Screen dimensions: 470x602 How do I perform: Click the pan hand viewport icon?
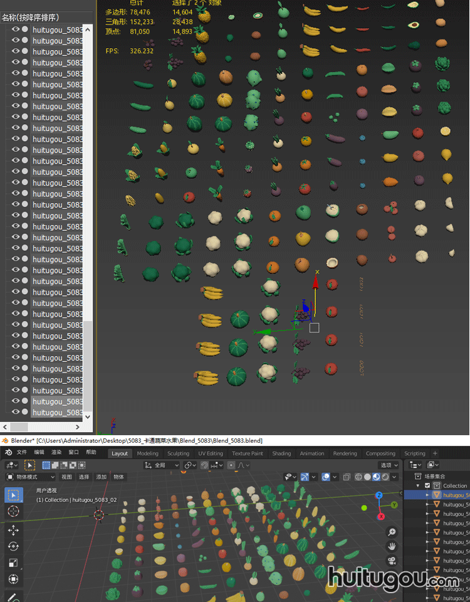[x=392, y=546]
